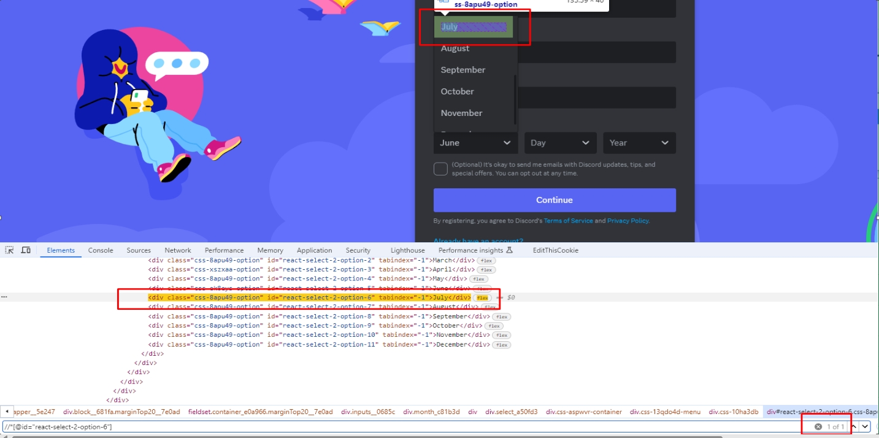The image size is (879, 438).
Task: Click the flex badge next to July element
Action: pyautogui.click(x=482, y=298)
